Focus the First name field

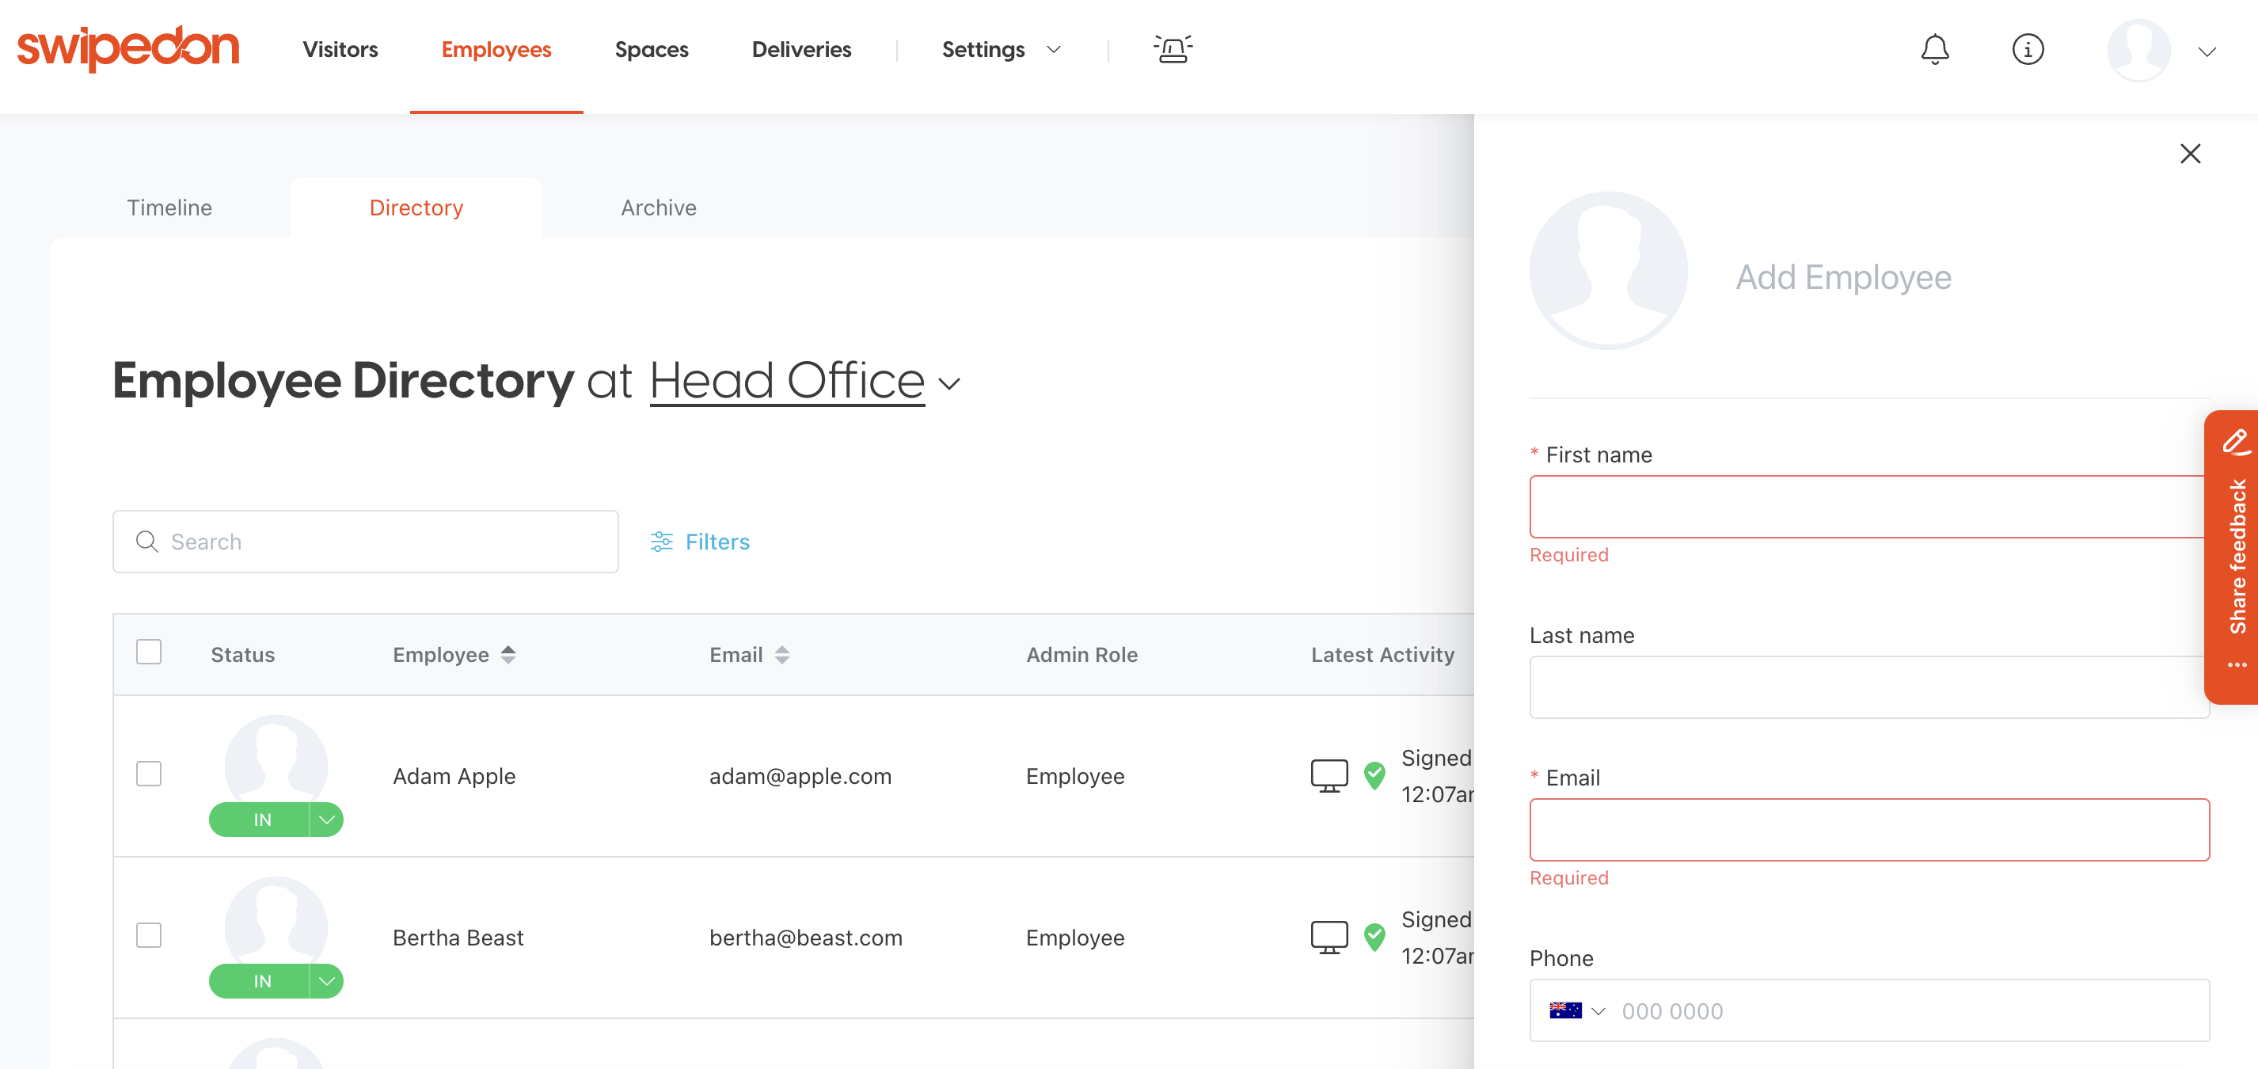coord(1868,506)
